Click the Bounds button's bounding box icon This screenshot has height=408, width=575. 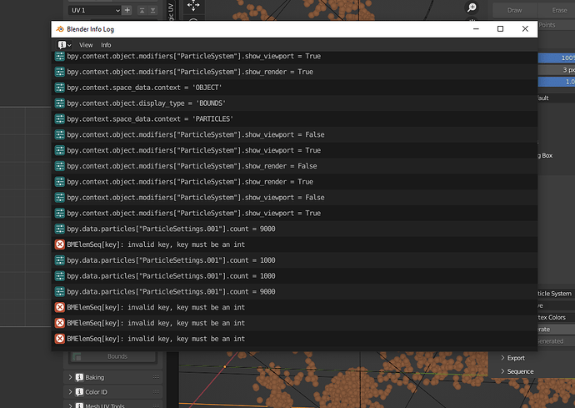tap(77, 356)
